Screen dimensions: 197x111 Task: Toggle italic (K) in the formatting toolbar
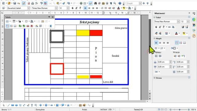[x=76, y=8]
